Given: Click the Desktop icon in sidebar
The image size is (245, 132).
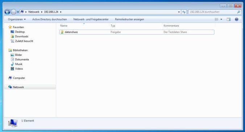Looking at the screenshot, I should tap(12, 32).
